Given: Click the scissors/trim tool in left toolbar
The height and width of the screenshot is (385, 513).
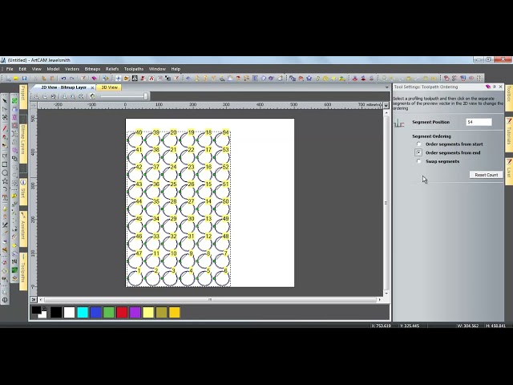Looking at the screenshot, I should click(5, 225).
